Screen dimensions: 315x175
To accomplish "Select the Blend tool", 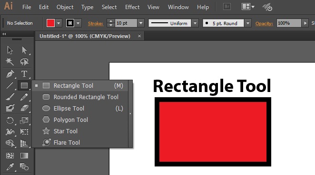I will pos(24,166).
